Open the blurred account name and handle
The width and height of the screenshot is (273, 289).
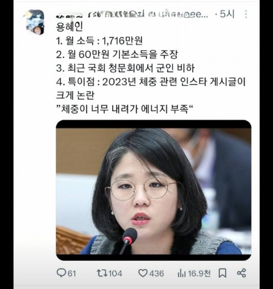point(132,14)
